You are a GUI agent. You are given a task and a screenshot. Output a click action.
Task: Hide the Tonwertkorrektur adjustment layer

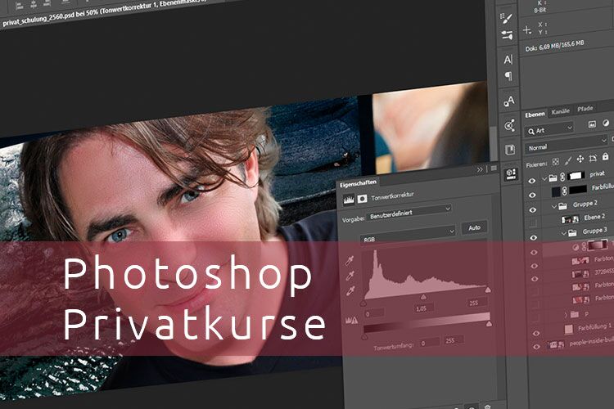[534, 253]
